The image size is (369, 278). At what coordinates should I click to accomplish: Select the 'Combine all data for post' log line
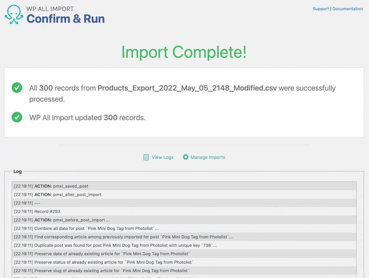click(184, 228)
